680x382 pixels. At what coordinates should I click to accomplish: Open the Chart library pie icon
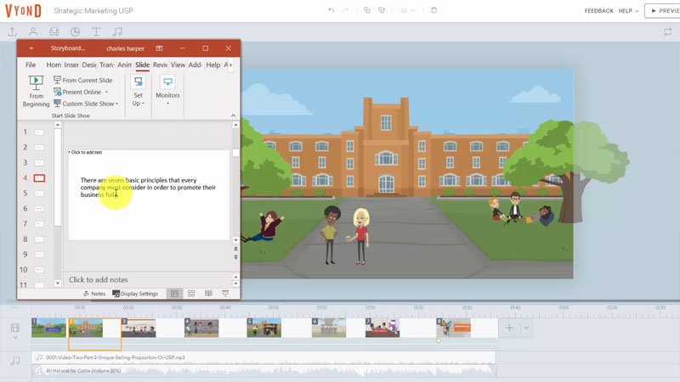(75, 32)
